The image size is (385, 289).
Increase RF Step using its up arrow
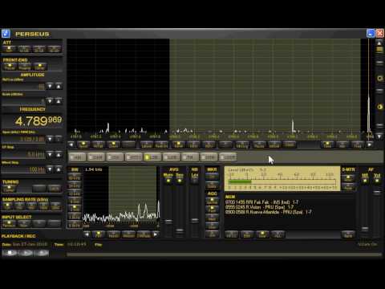point(59,154)
